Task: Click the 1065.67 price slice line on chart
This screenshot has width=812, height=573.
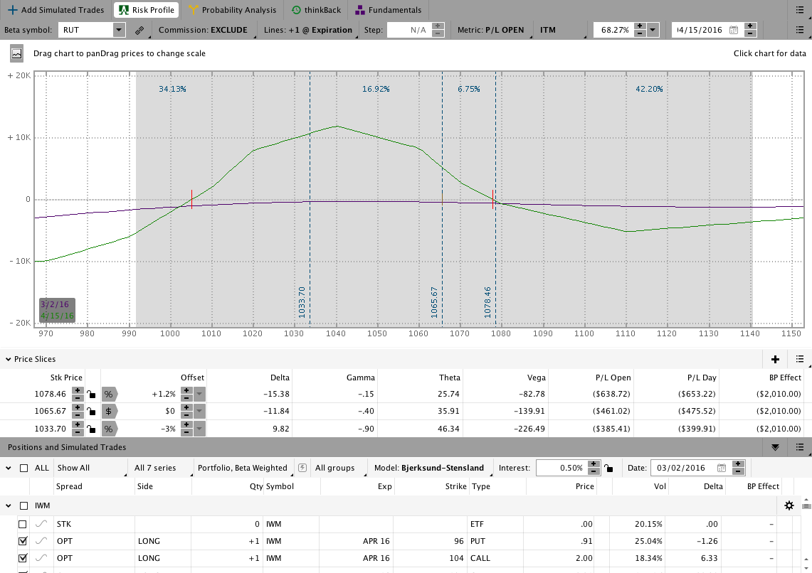Action: coord(442,199)
